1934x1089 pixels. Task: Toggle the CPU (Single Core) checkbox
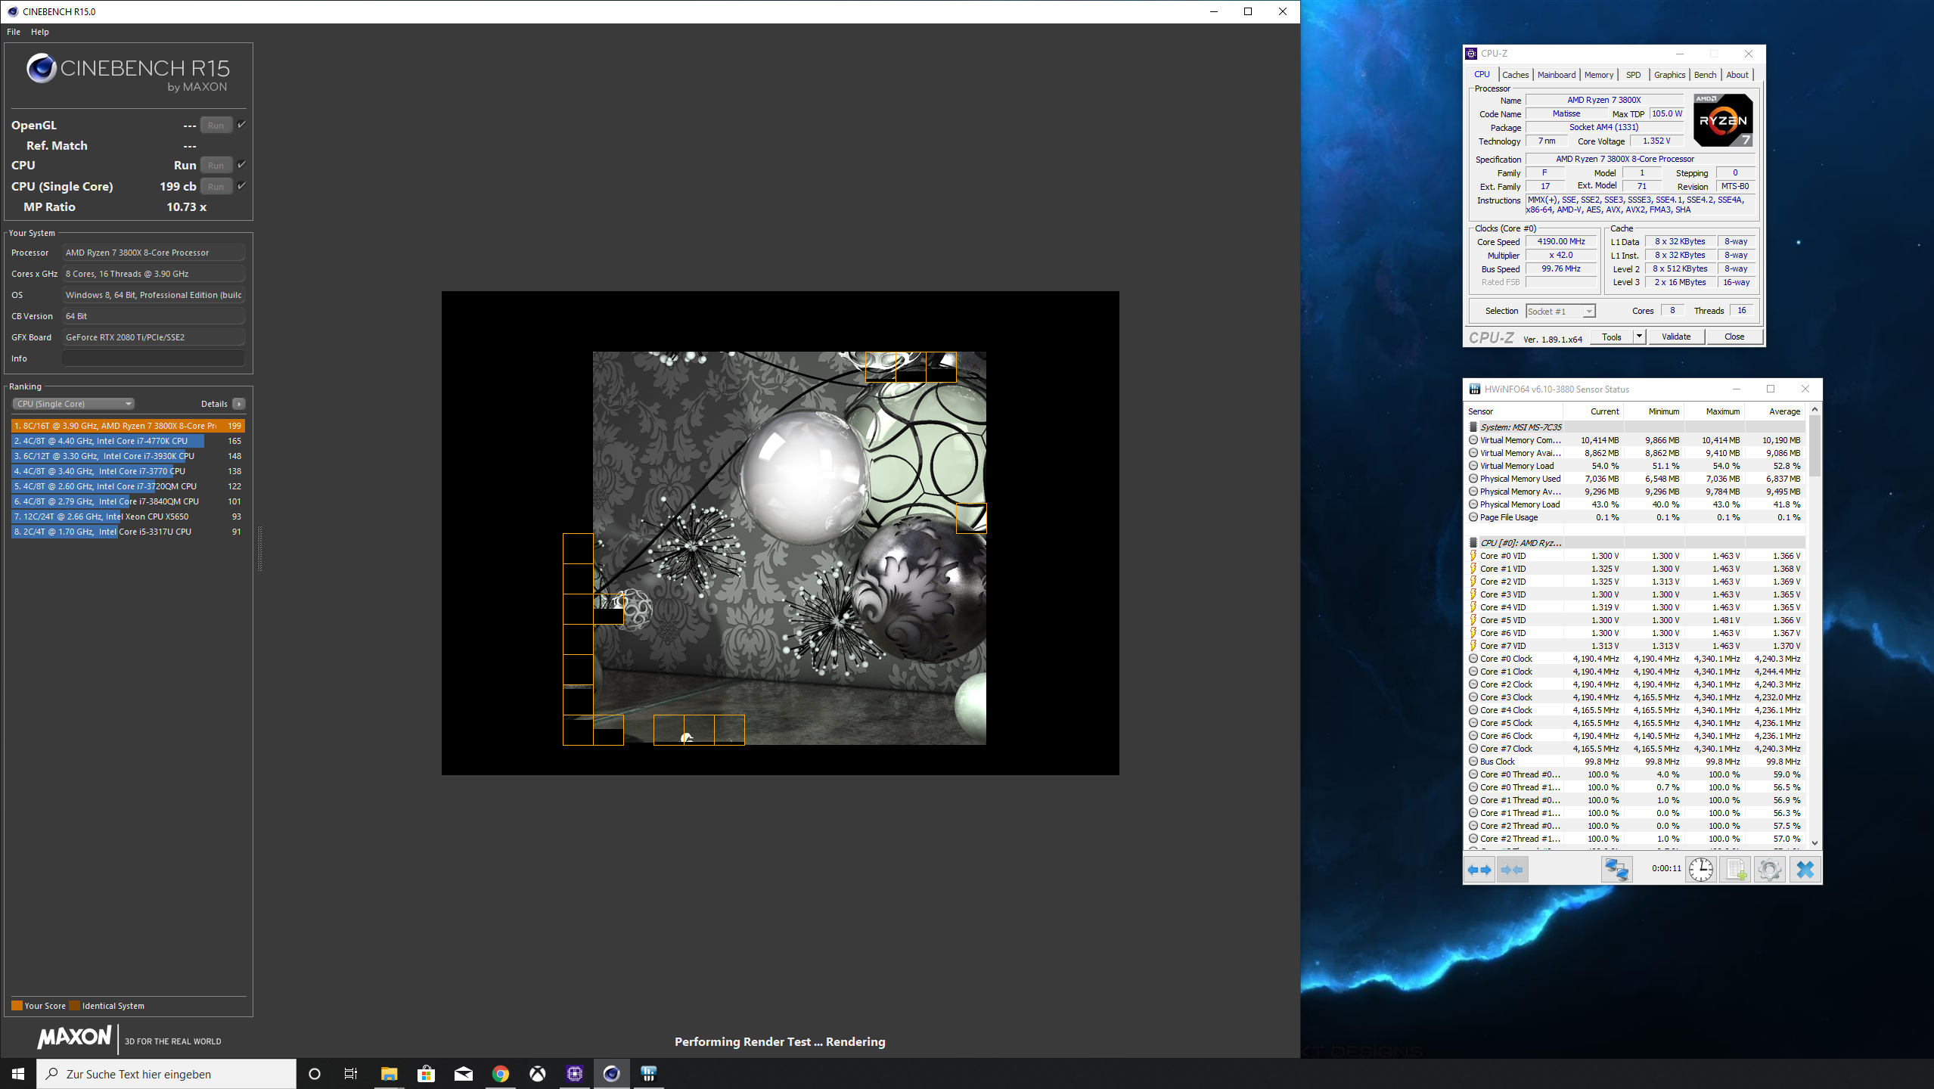pyautogui.click(x=241, y=186)
